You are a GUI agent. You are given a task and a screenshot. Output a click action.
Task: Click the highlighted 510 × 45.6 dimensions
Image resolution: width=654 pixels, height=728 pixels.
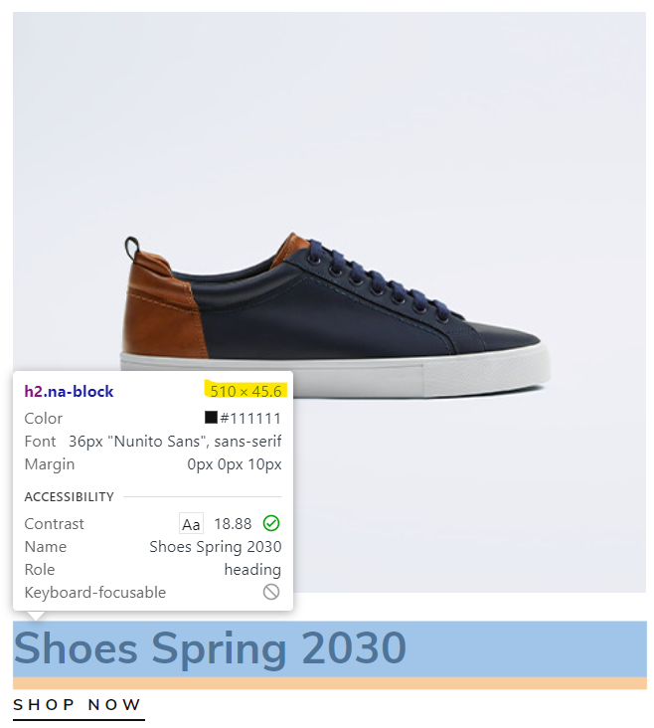coord(245,391)
